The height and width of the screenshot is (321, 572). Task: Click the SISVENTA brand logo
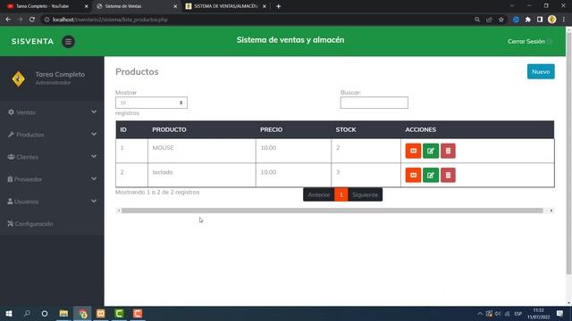(x=32, y=42)
